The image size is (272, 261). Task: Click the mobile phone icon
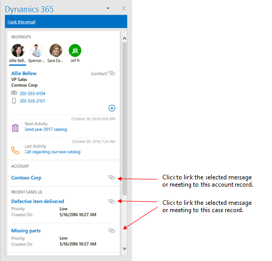coord(14,101)
